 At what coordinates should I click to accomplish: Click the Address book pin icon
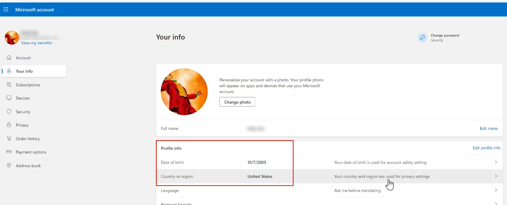pyautogui.click(x=9, y=165)
